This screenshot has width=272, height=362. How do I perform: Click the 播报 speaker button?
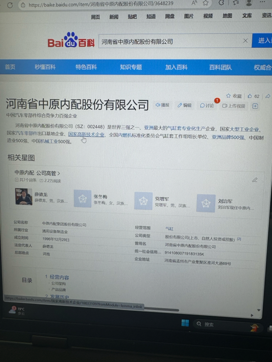pos(162,105)
